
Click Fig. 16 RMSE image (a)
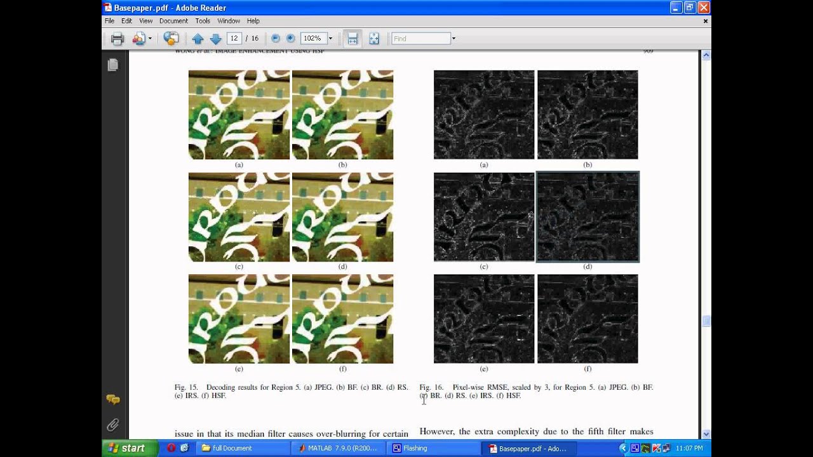[484, 115]
